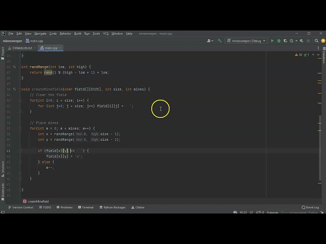Click the 4 spaces indent setting in status bar
Screen dimensions: 326x244
(273, 212)
